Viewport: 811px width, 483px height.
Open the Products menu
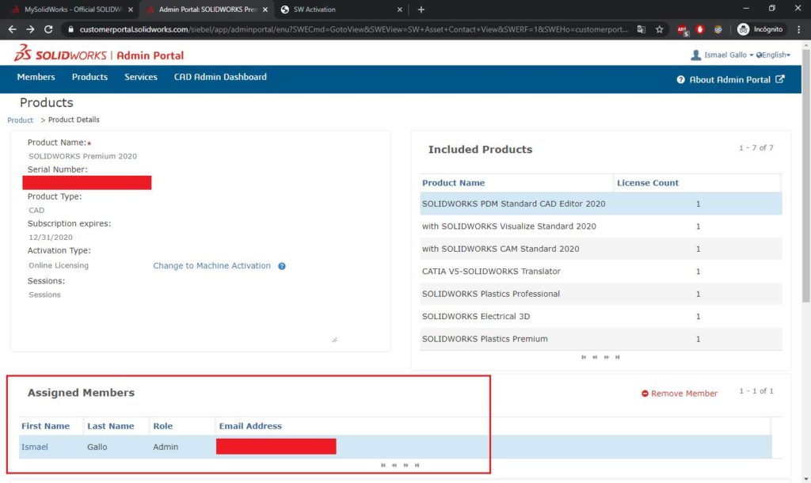pyautogui.click(x=89, y=77)
